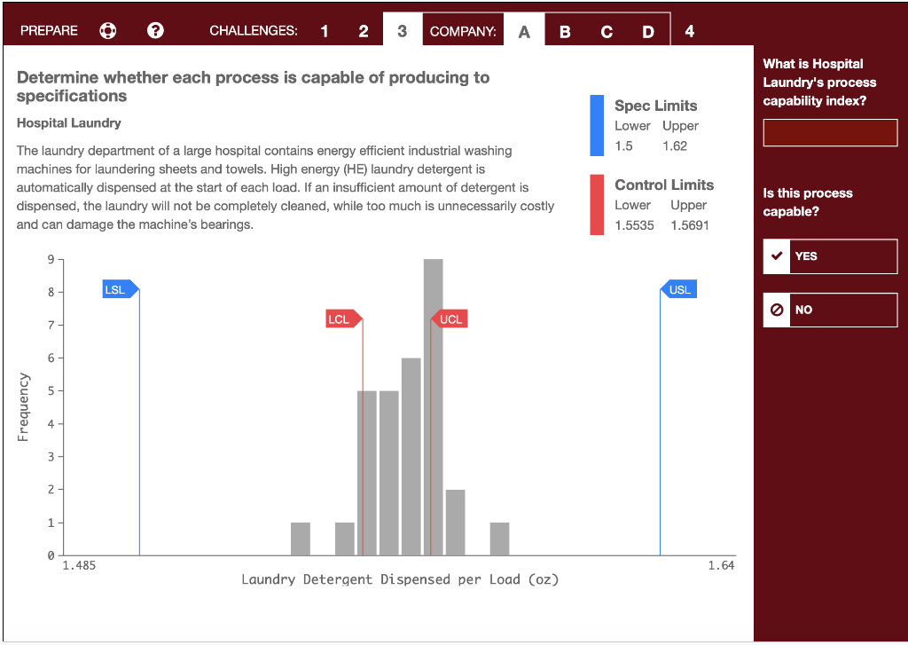This screenshot has height=645, width=908.
Task: Click the histogram bar with frequency 2
Action: coord(455,523)
